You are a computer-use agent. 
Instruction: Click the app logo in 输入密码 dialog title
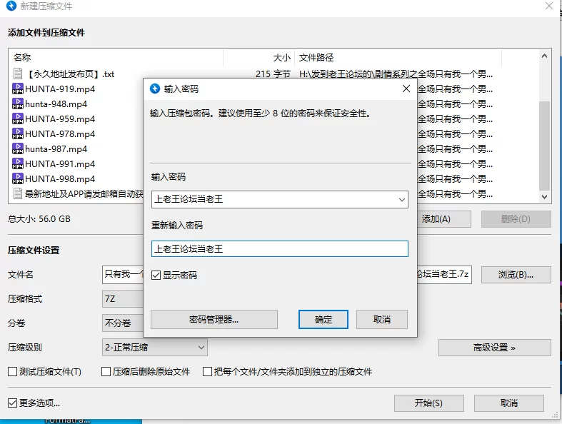point(155,89)
